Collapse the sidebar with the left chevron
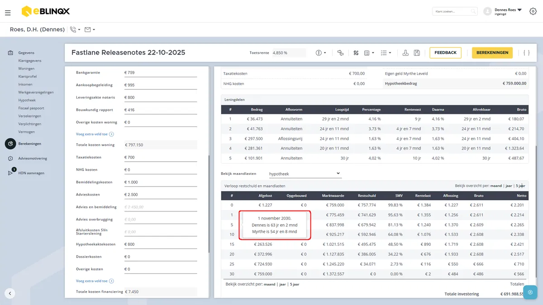This screenshot has width=543, height=305. tap(10, 293)
